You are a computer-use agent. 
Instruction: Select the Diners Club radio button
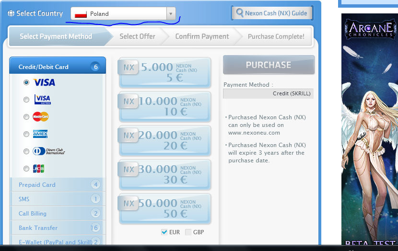pyautogui.click(x=26, y=151)
